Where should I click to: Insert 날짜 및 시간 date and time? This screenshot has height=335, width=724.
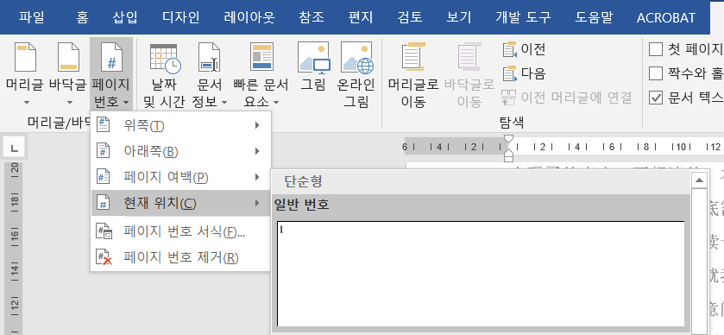coord(163,74)
